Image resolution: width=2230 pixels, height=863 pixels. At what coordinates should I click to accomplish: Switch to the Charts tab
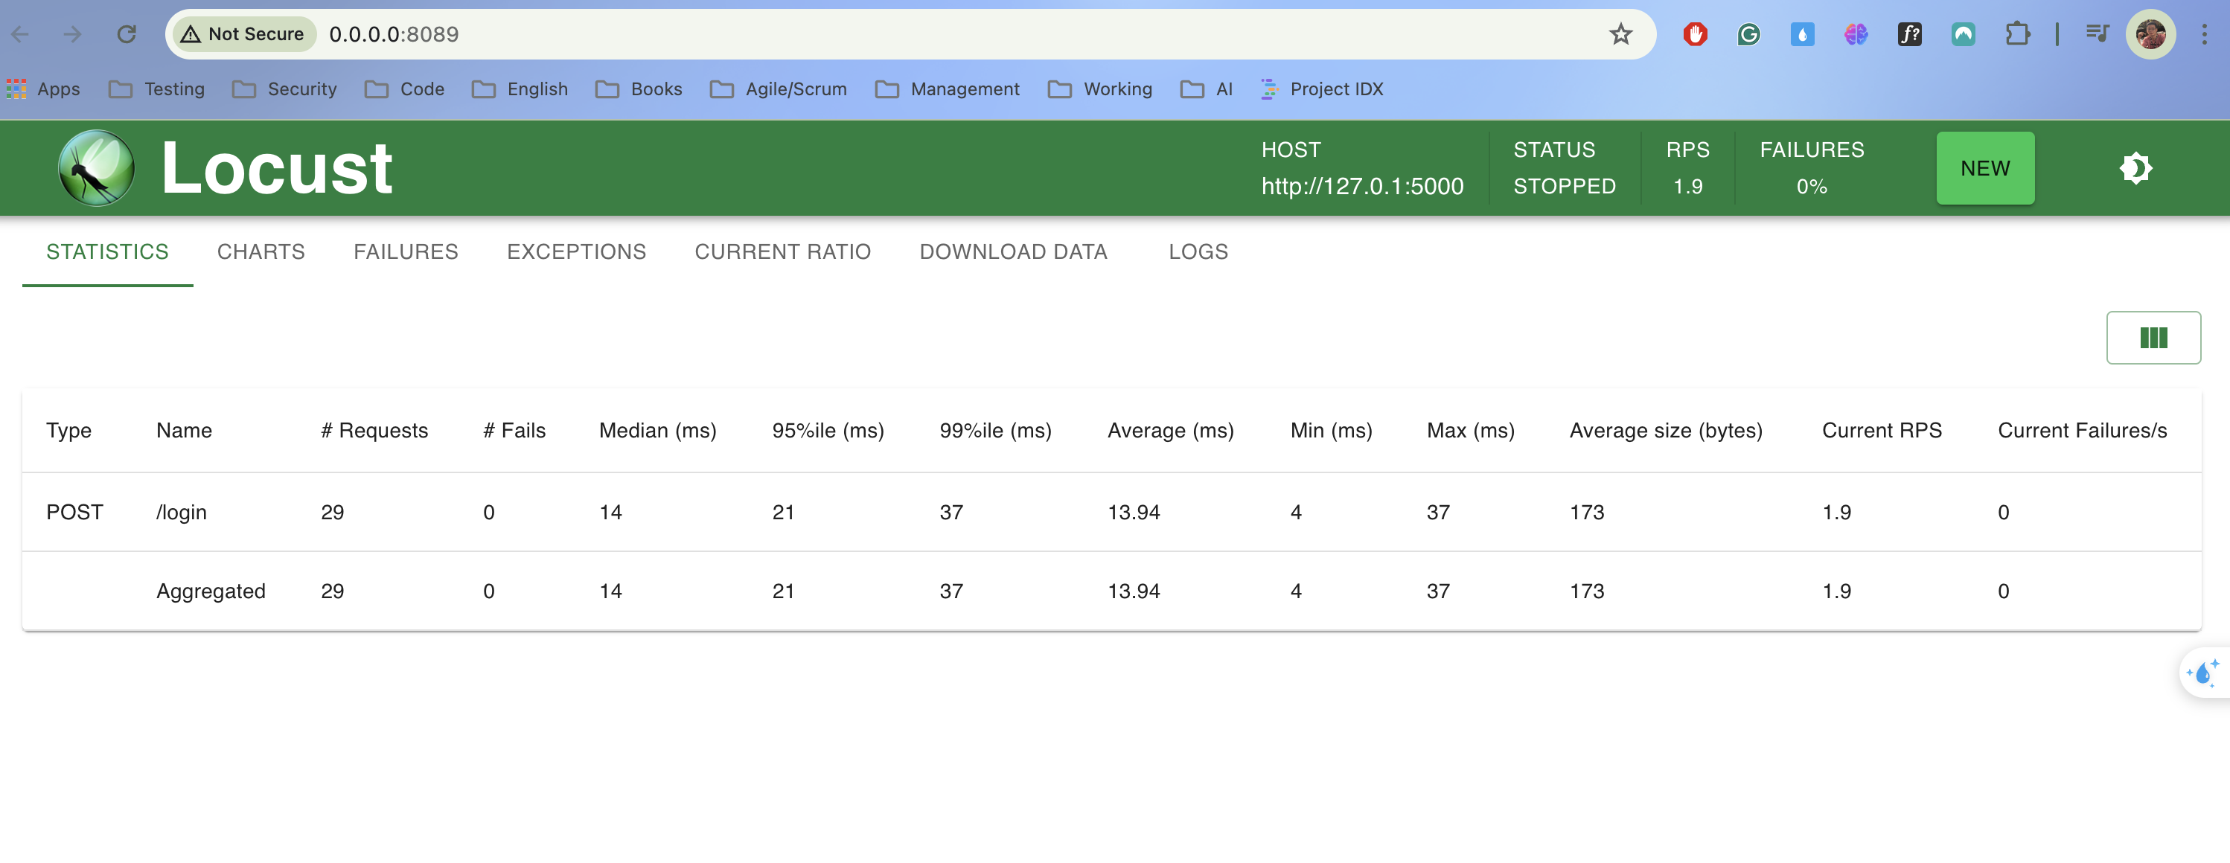(x=261, y=252)
